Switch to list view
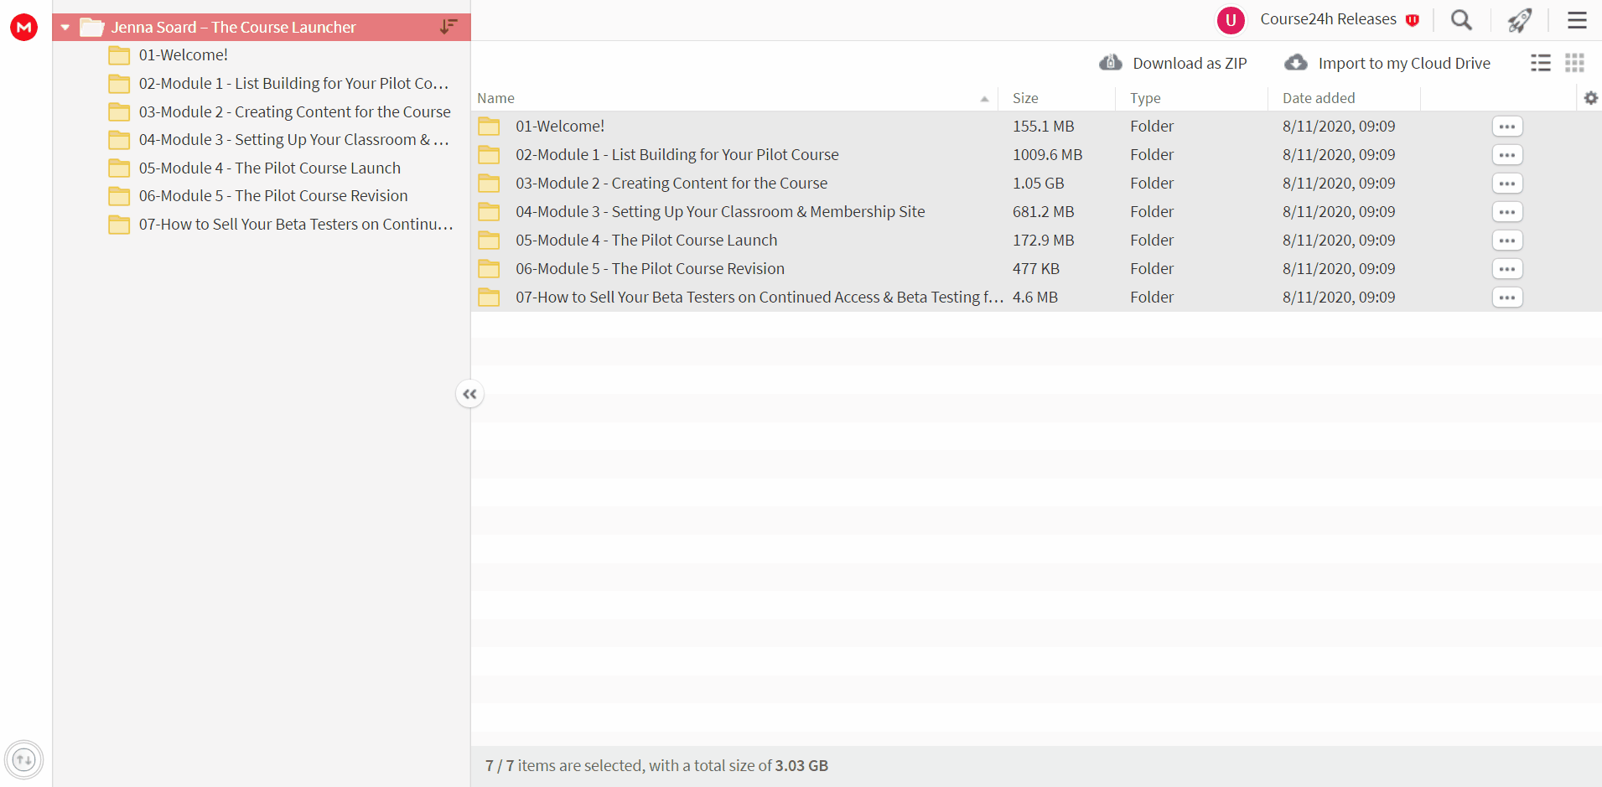 tap(1541, 63)
